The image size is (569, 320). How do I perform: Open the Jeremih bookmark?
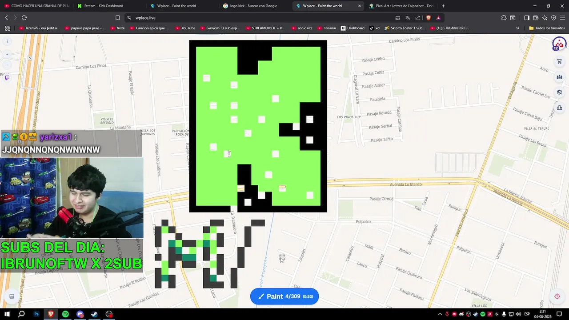(39, 28)
